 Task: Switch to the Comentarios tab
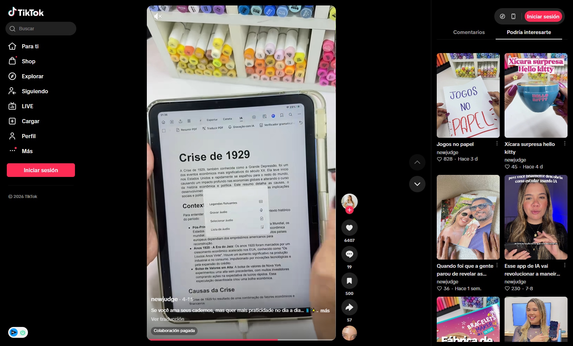(x=469, y=32)
